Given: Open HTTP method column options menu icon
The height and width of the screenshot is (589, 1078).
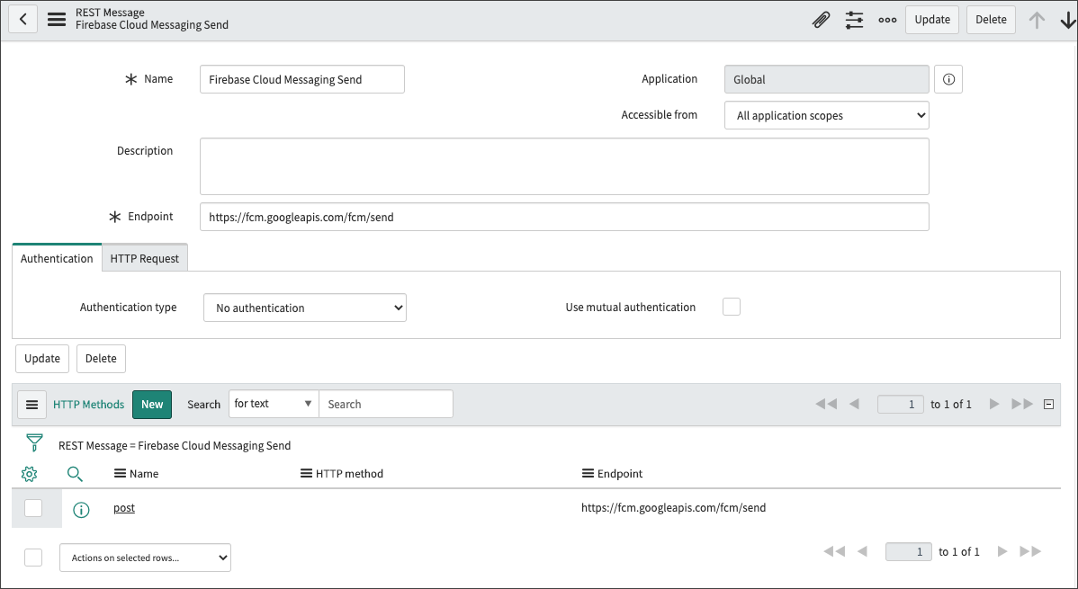Looking at the screenshot, I should pos(307,474).
